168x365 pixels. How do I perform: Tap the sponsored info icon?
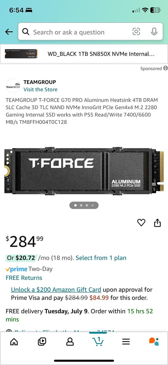[165, 68]
